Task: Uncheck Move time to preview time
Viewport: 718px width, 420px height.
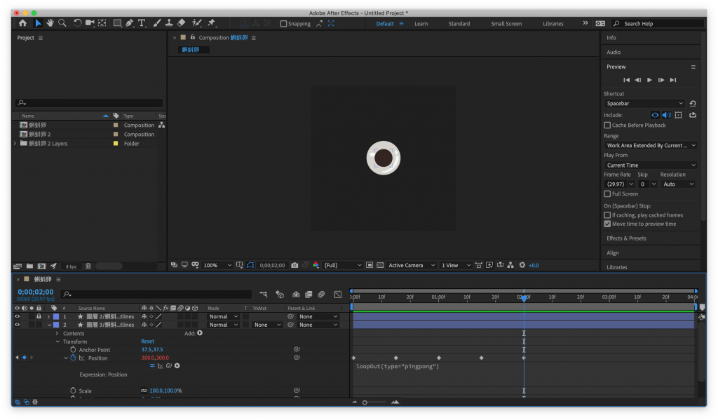Action: click(607, 224)
